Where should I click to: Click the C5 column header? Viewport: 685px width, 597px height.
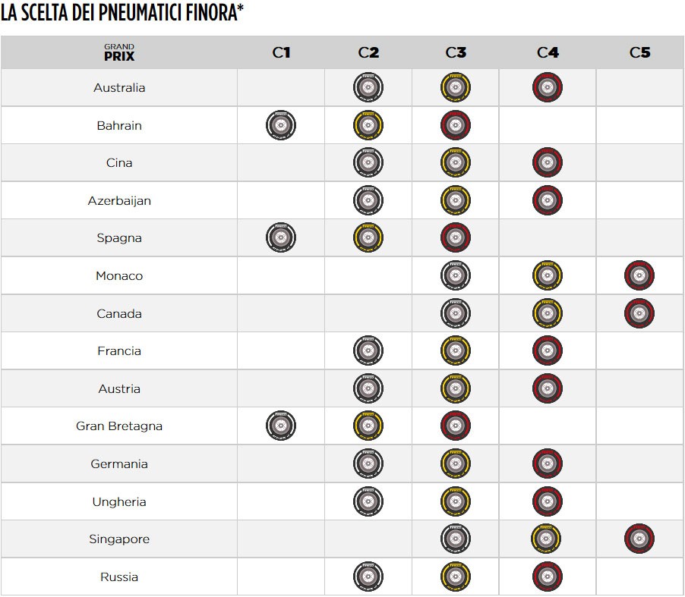point(639,52)
